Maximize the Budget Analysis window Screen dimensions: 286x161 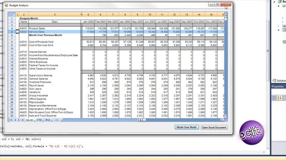click(x=218, y=4)
